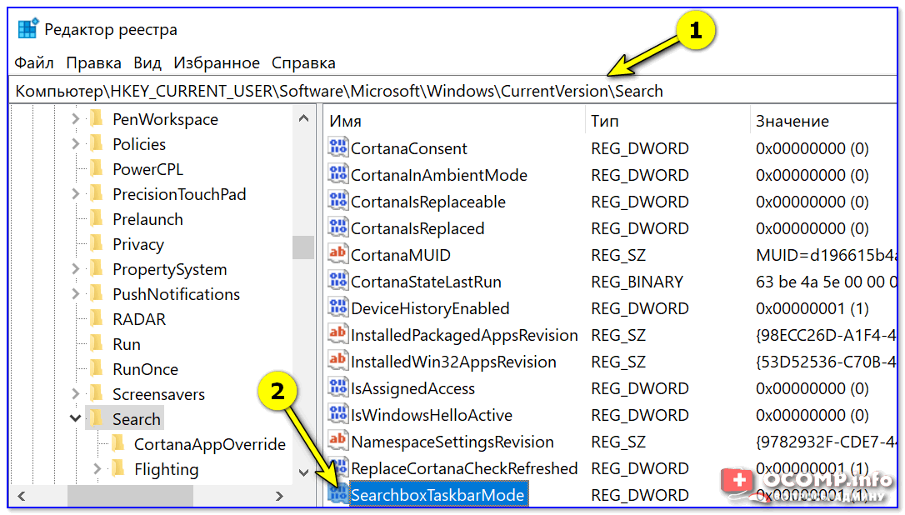
Task: Collapse the Search tree node
Action: pos(76,419)
